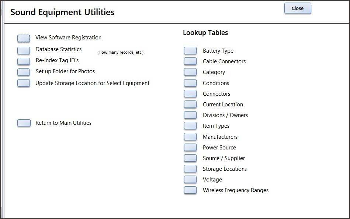Open the Current Location lookup table
The width and height of the screenshot is (350, 219).
(x=190, y=104)
